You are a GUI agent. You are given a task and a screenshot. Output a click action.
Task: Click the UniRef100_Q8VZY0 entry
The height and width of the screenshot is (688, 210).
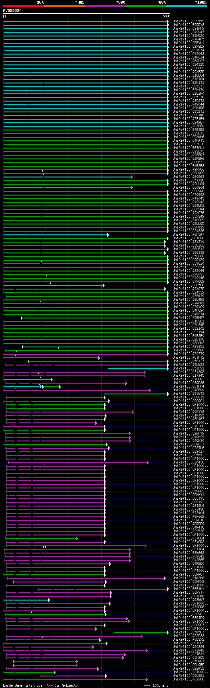click(x=188, y=242)
